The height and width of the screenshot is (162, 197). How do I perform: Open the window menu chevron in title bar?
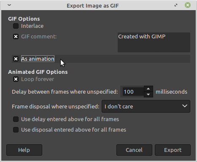[9, 5]
